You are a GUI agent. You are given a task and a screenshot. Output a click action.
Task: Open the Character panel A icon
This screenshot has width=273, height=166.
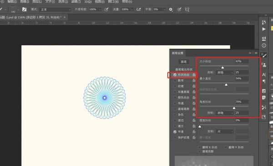click(x=264, y=75)
